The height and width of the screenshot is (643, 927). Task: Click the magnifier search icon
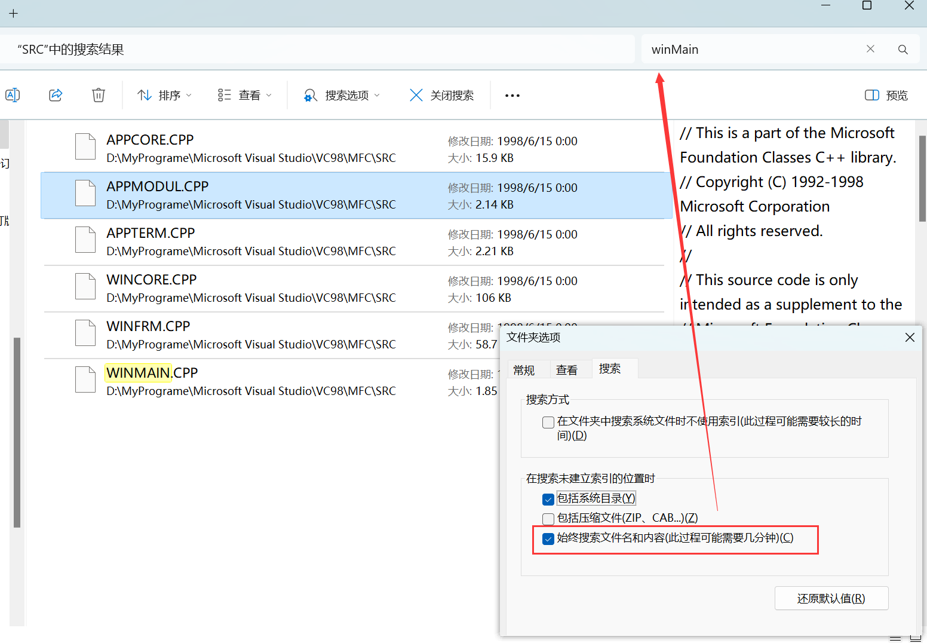903,50
